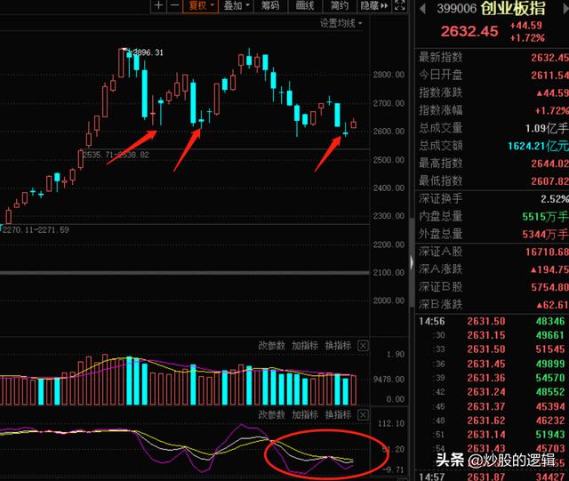Click the 总成交量 row

(x=493, y=128)
